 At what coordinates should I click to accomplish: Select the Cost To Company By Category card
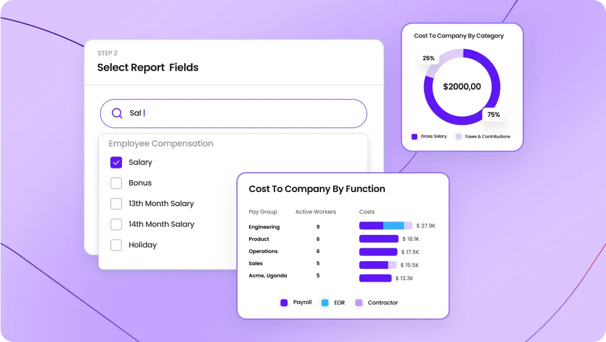click(462, 35)
